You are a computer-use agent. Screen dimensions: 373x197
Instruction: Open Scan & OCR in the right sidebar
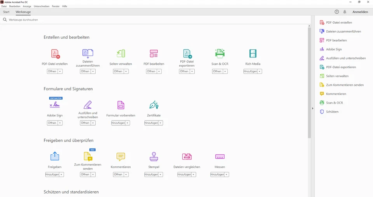pos(331,103)
